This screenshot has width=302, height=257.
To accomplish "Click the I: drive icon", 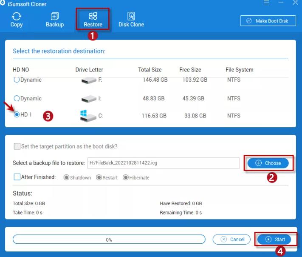I will pos(89,99).
